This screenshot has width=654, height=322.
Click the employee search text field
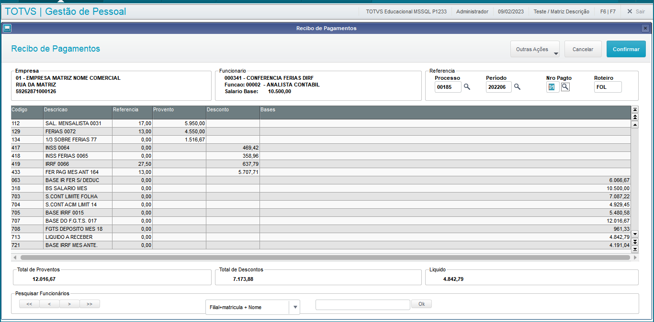[362, 305]
